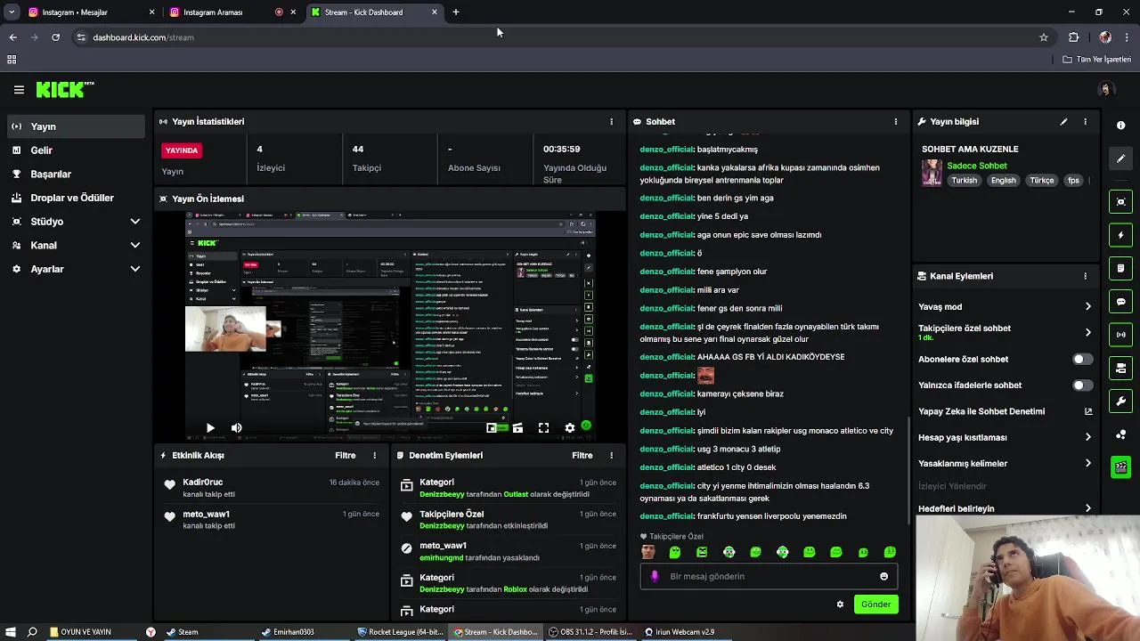Open OBS 31.1.2 from the taskbar
Image resolution: width=1140 pixels, height=641 pixels.
click(x=590, y=632)
